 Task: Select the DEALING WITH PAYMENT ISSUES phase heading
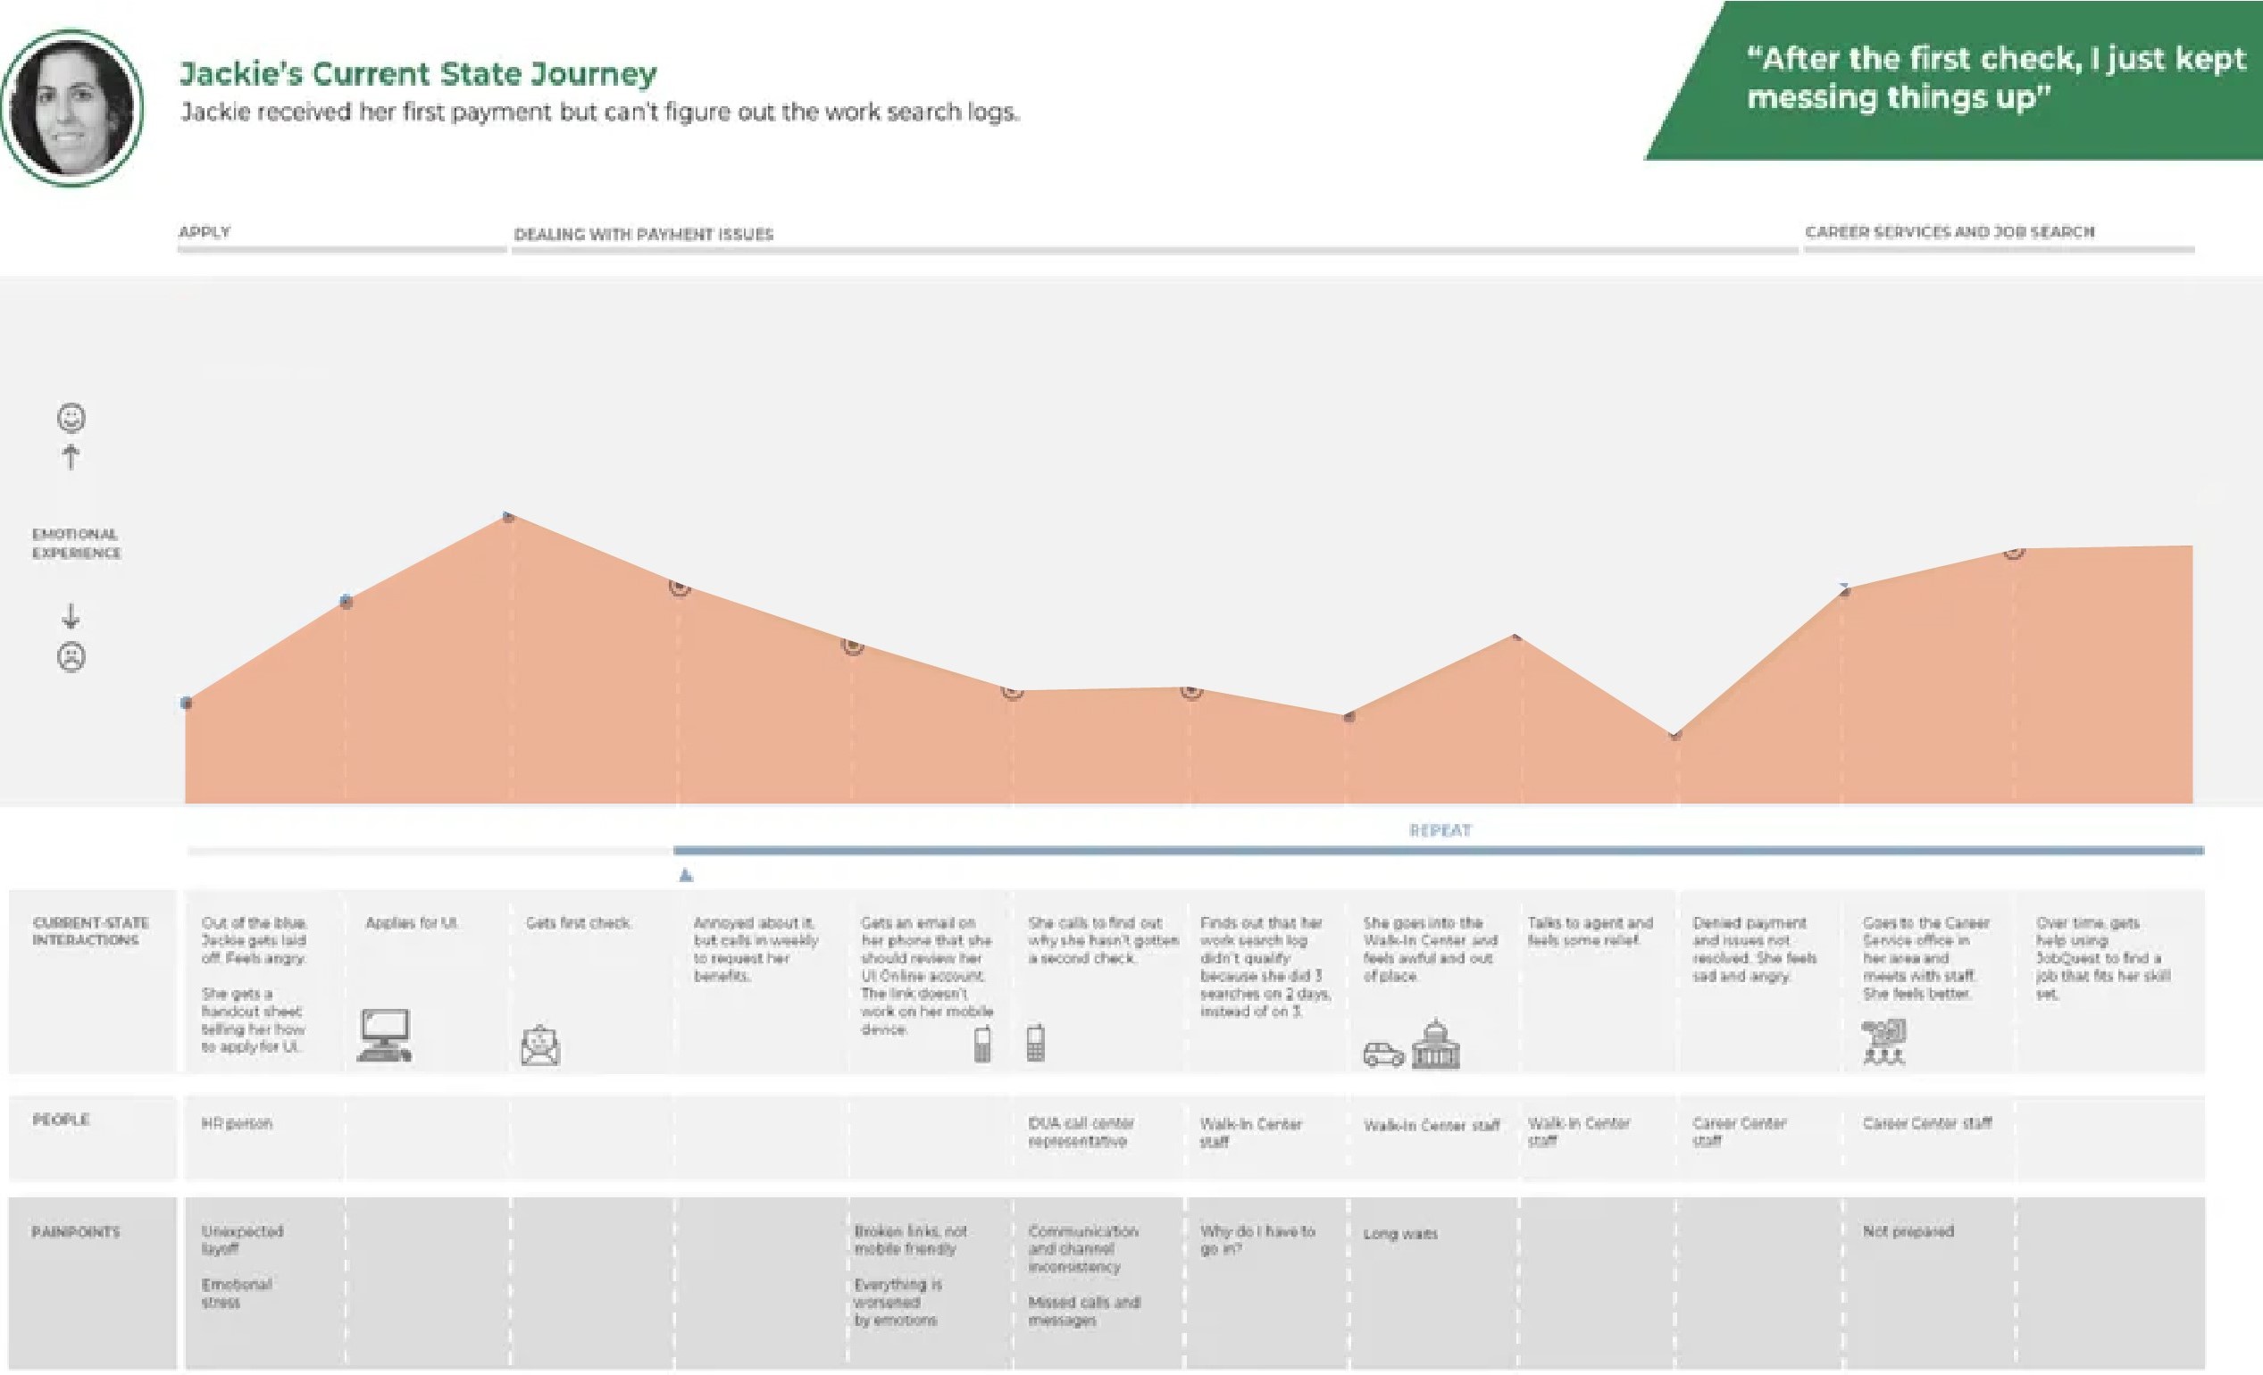click(643, 234)
